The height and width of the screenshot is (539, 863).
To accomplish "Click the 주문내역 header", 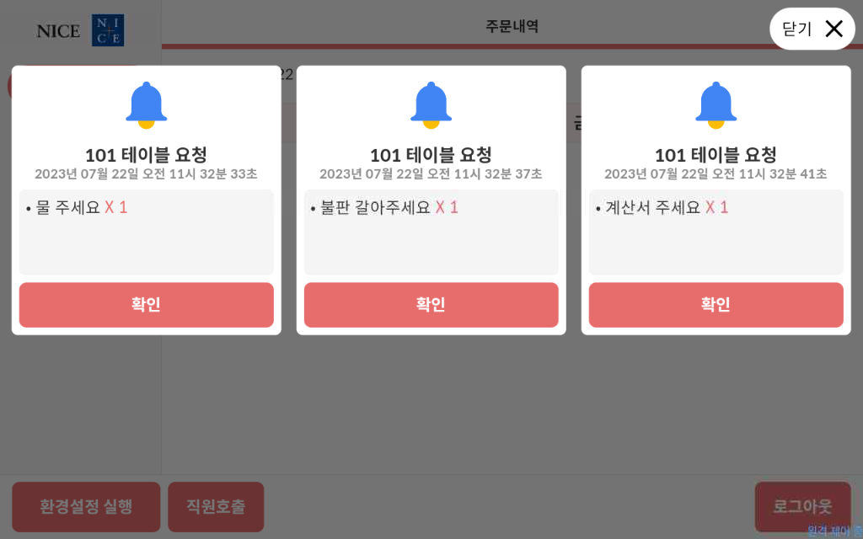I will click(512, 26).
